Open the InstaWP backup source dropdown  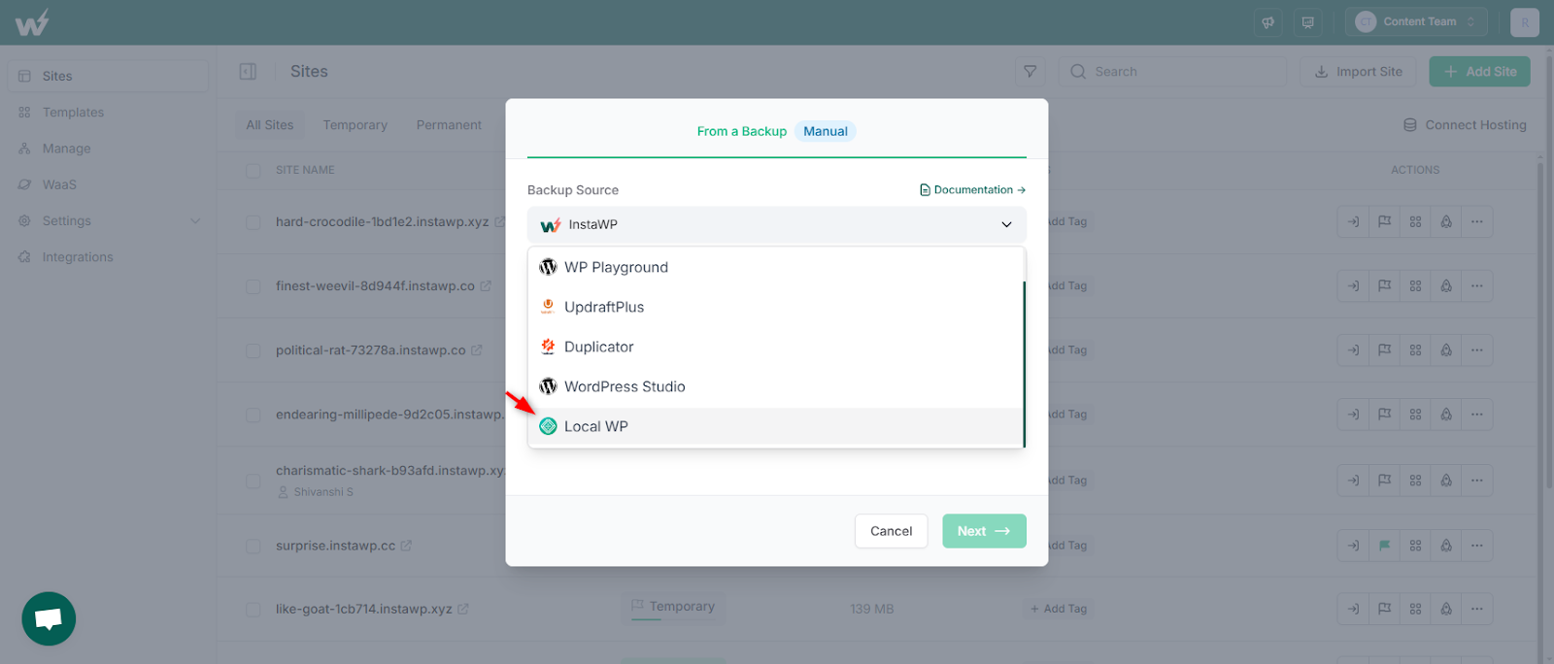[x=776, y=224]
